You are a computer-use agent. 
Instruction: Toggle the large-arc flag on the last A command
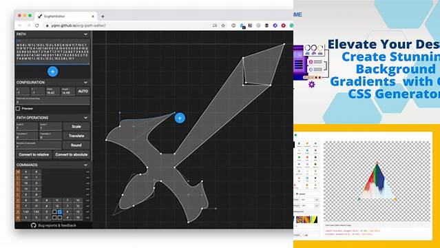point(54,218)
